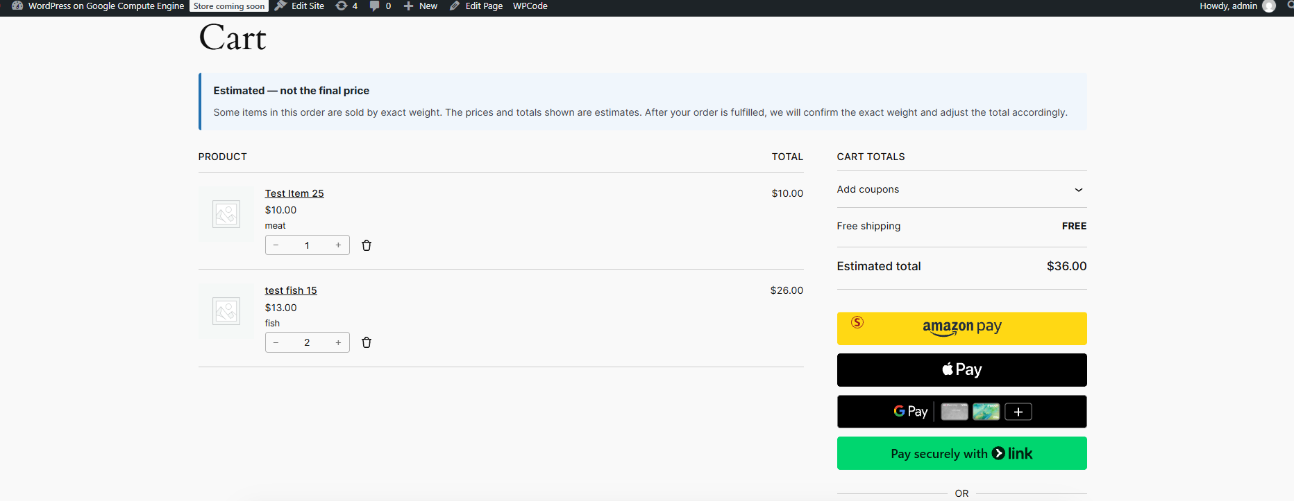Viewport: 1294px width, 501px height.
Task: Remove test fish 15 with trash icon
Action: tap(367, 342)
